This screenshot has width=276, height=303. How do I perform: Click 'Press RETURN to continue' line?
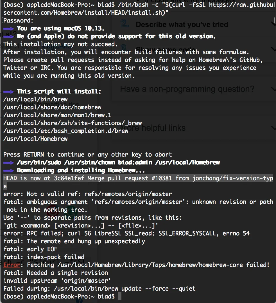tap(88, 155)
